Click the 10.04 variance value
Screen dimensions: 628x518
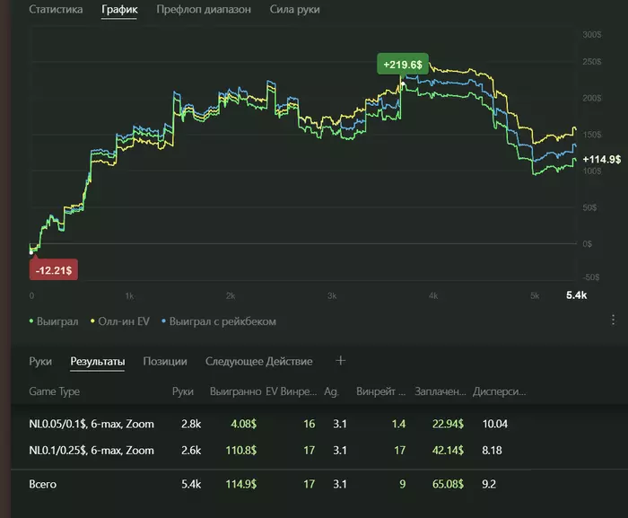(495, 424)
